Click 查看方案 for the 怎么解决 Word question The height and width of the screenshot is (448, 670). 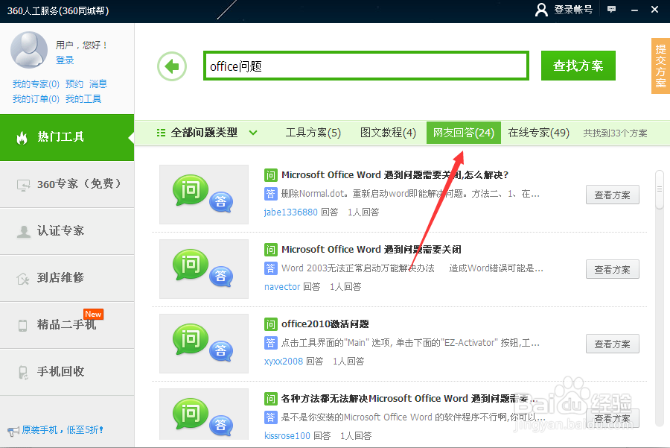point(613,195)
